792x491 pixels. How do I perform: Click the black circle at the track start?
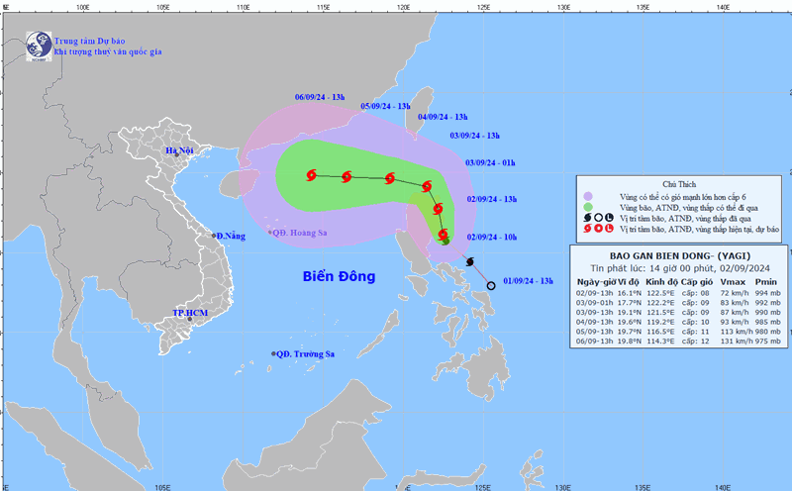(491, 286)
